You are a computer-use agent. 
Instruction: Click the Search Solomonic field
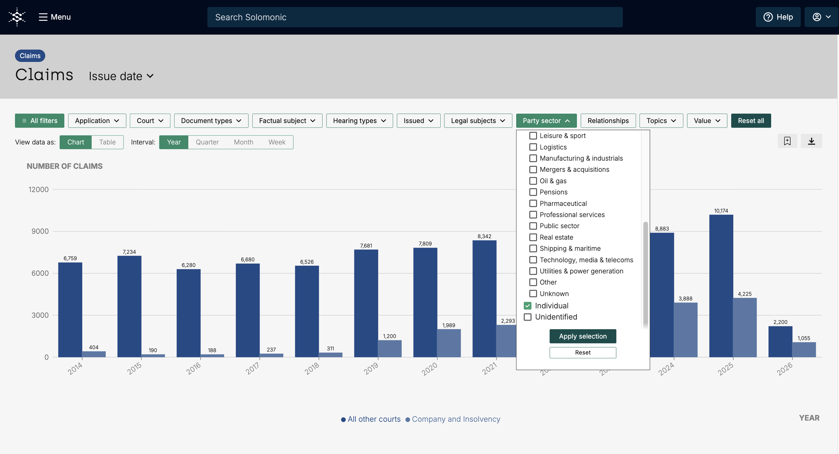click(415, 17)
